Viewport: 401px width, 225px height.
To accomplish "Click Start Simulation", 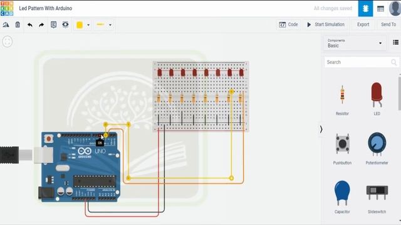I will point(326,24).
